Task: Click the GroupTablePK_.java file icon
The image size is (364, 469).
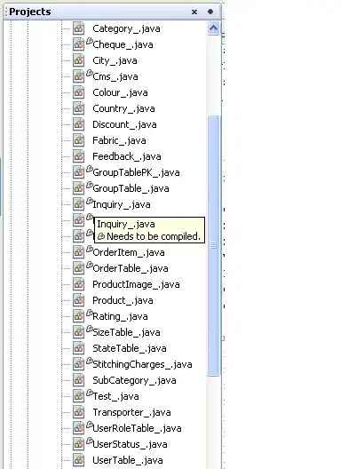Action: point(79,172)
